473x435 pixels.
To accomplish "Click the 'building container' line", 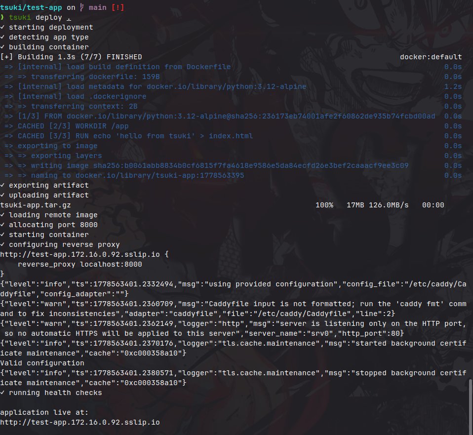I will pos(44,47).
